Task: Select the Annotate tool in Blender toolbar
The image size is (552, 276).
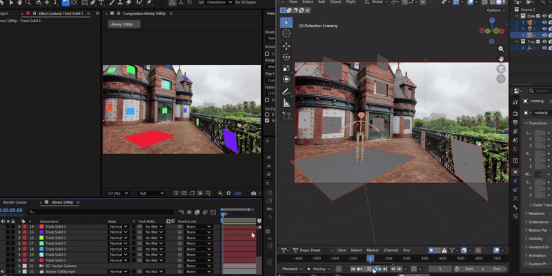Action: [x=286, y=92]
